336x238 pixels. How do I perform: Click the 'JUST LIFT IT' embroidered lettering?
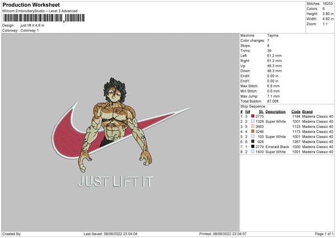click(x=115, y=181)
